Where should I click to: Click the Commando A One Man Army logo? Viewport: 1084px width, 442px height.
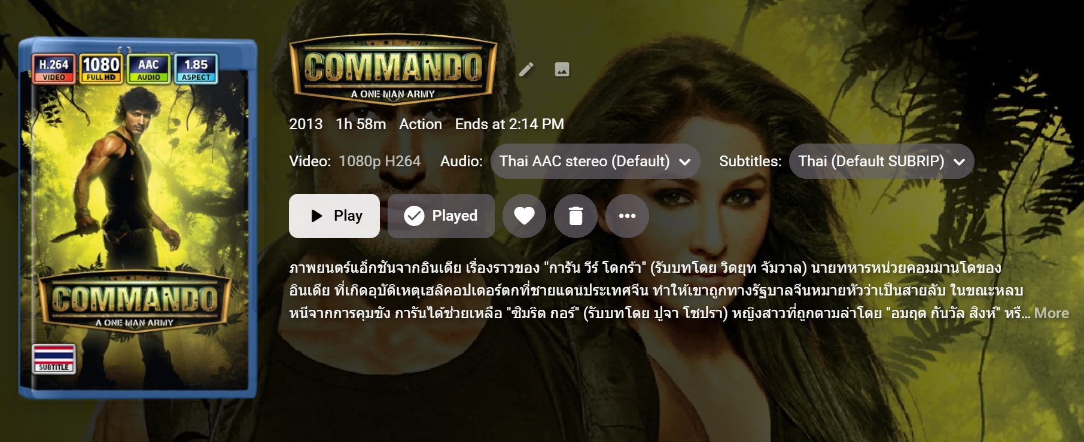pos(393,68)
